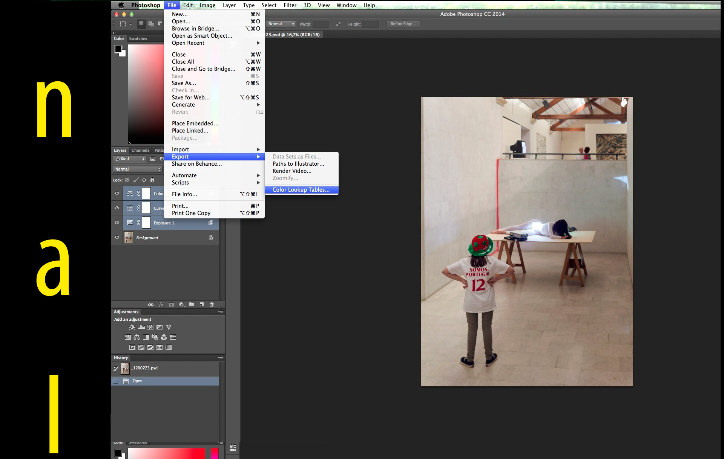Open the layer filter Kind dropdown
The height and width of the screenshot is (459, 724).
[130, 159]
